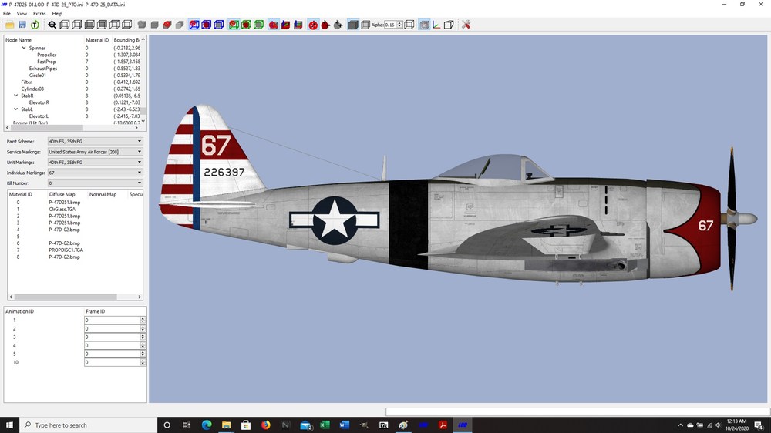The height and width of the screenshot is (433, 771).
Task: Toggle the blue wireframe bounding box icon
Action: [218, 25]
